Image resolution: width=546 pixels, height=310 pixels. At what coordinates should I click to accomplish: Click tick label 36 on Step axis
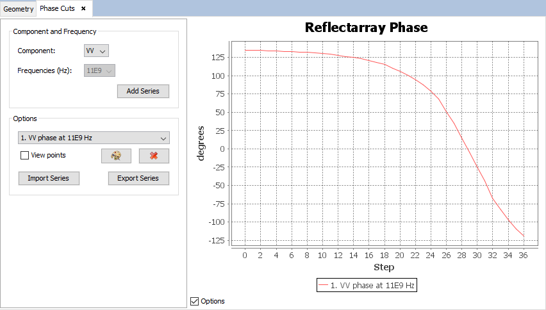pos(523,256)
